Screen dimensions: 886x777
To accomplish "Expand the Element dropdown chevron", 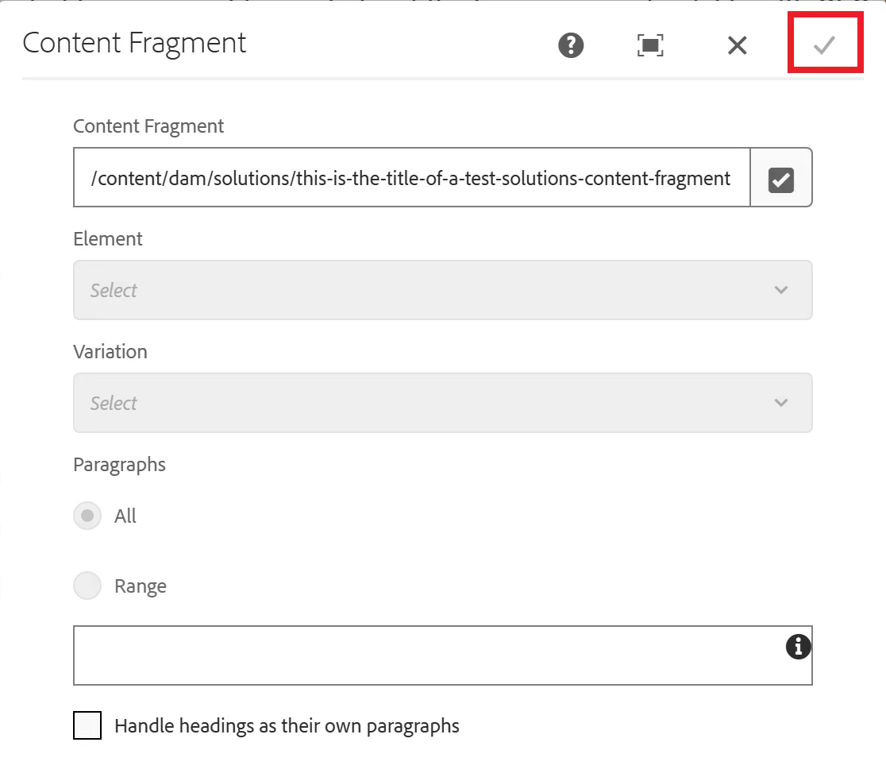I will click(781, 290).
